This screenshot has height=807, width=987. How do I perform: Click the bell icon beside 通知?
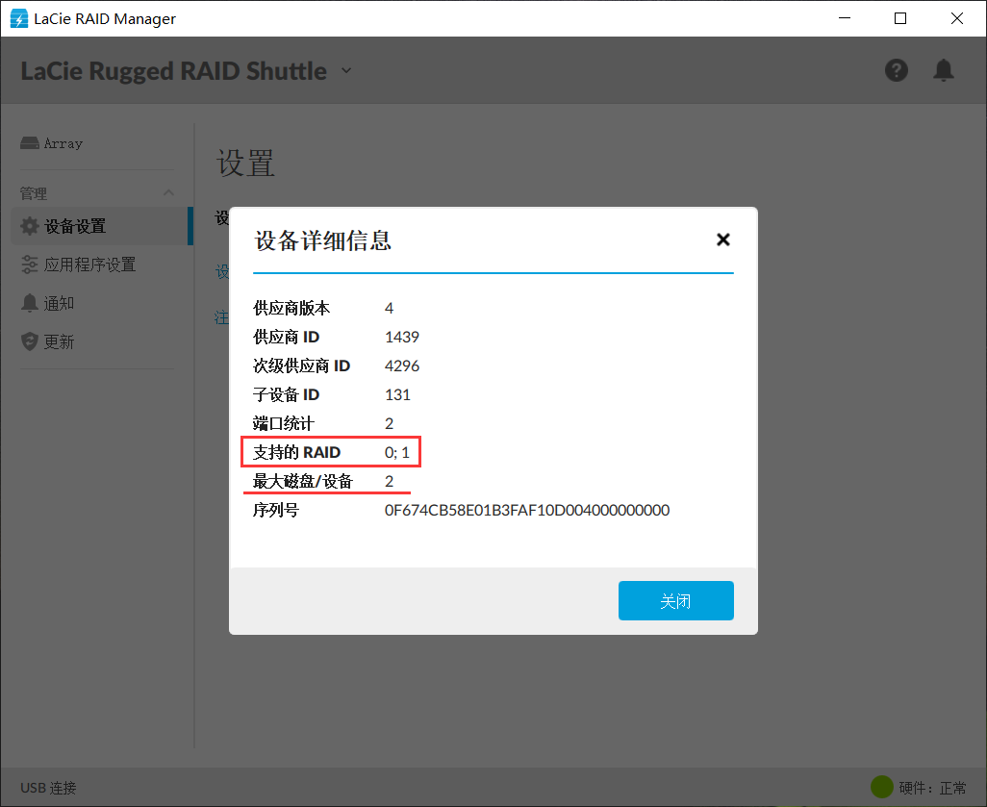(30, 303)
